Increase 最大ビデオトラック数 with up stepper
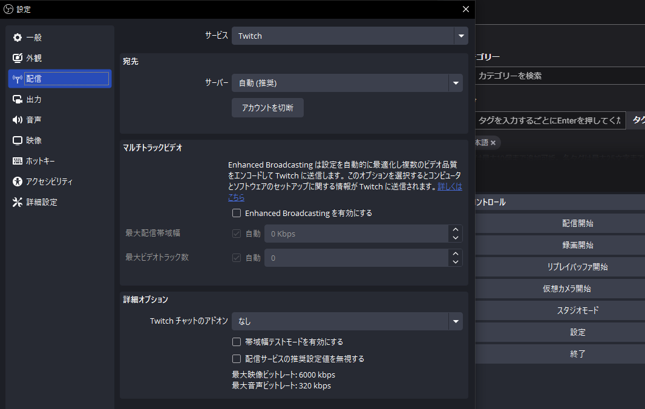645x409 pixels. coord(455,254)
